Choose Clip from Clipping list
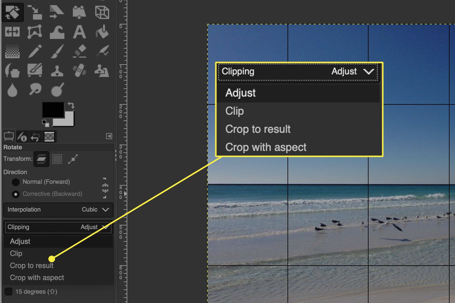 pyautogui.click(x=58, y=254)
